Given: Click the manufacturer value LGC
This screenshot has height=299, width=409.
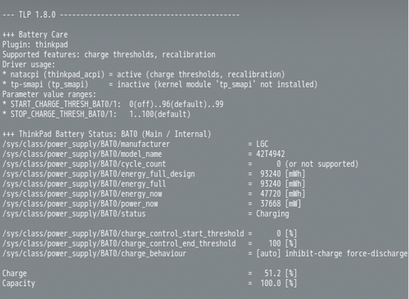Looking at the screenshot, I should 262,144.
